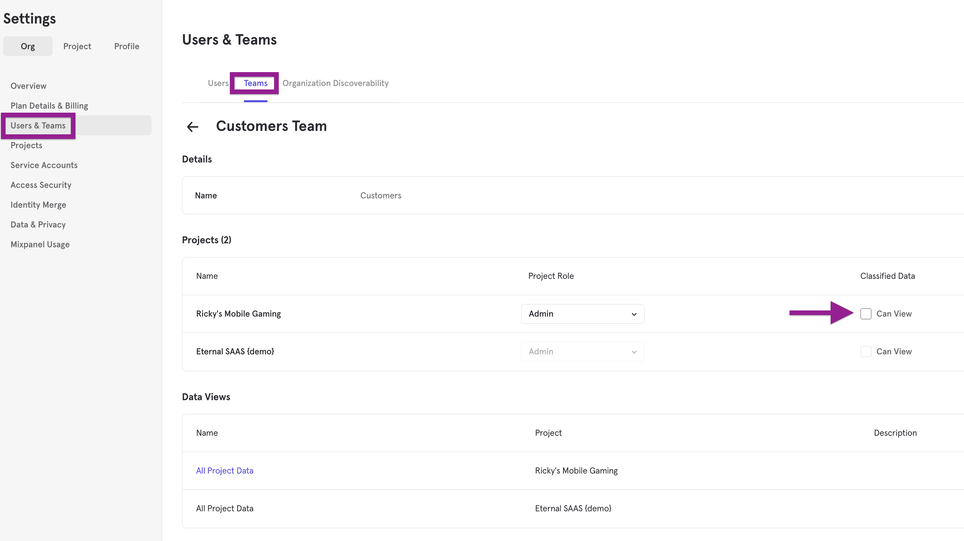Open Access Security settings
Viewport: 964px width, 541px height.
coord(41,184)
